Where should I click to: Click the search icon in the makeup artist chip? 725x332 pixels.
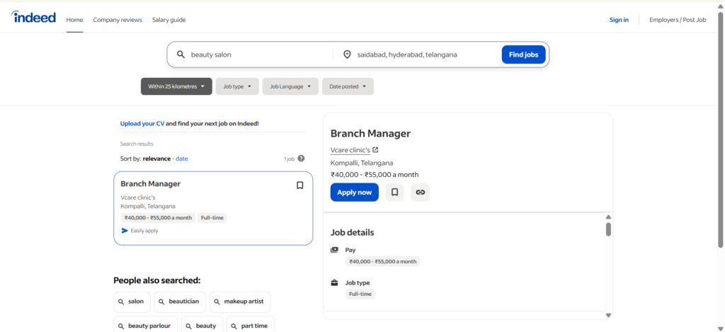pos(217,302)
